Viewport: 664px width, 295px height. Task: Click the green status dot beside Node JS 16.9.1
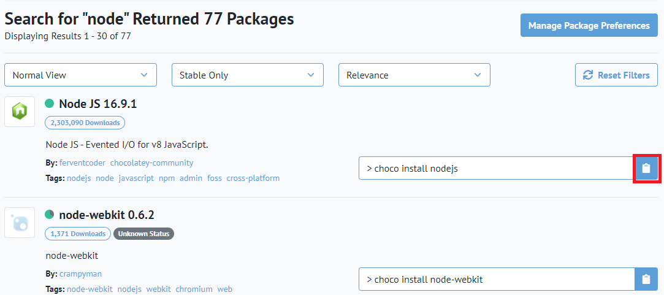click(x=50, y=104)
